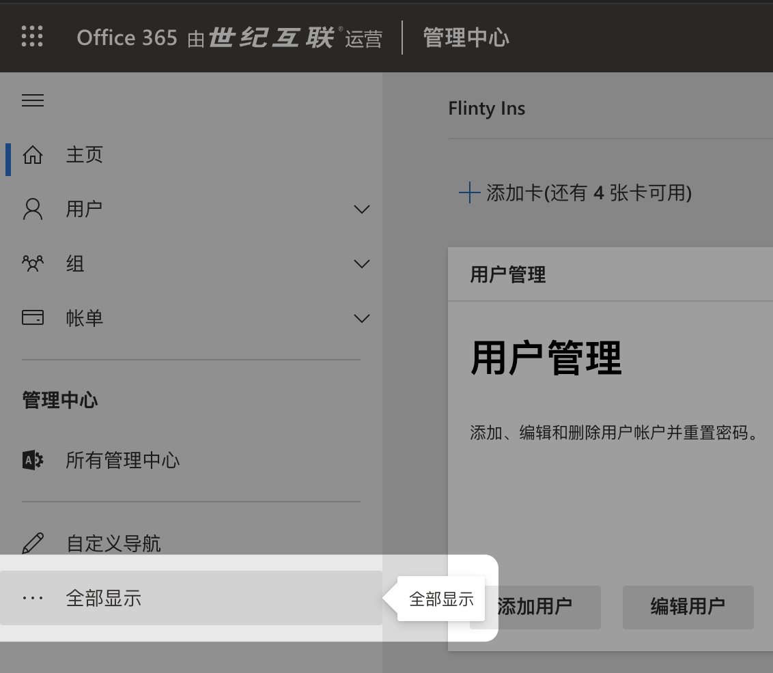Click the Office 365 世纪互联 brand text
Viewport: 773px width, 673px height.
229,38
